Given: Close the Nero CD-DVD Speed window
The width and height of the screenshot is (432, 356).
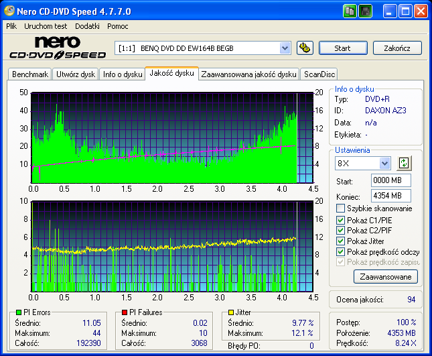Looking at the screenshot, I should click(421, 11).
